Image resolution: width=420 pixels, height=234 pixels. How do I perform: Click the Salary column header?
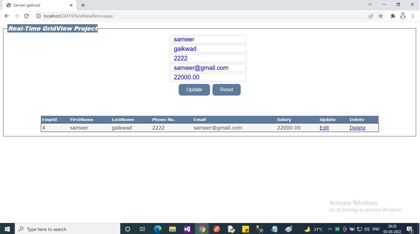tap(284, 119)
